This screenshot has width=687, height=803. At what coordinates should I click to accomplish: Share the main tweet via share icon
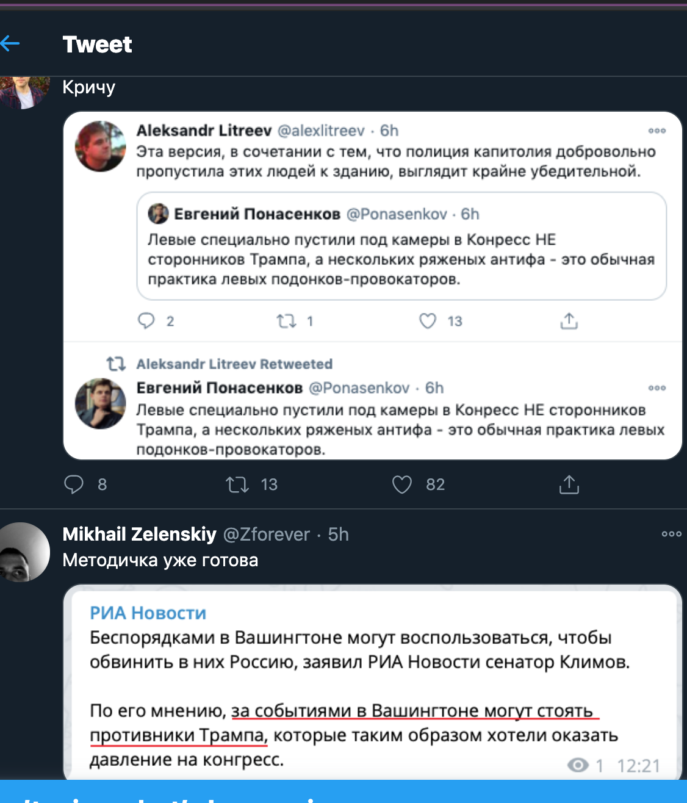tap(569, 484)
